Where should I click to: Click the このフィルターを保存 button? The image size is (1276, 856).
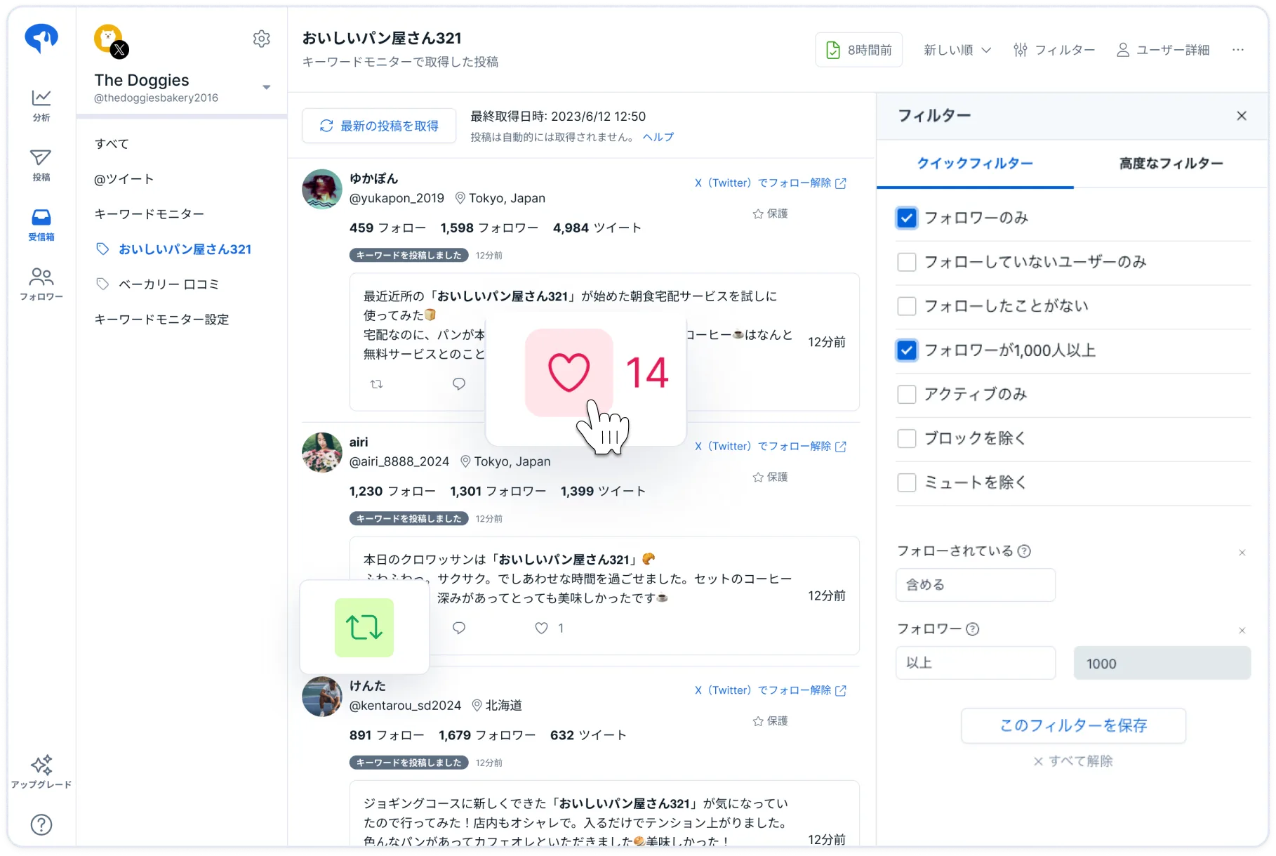pyautogui.click(x=1073, y=725)
